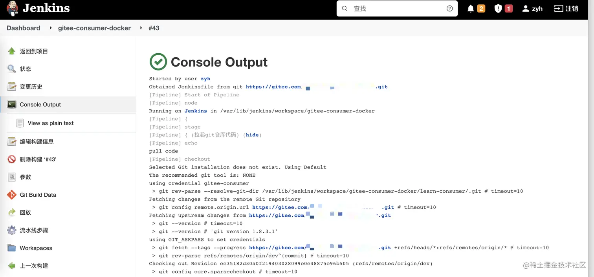The width and height of the screenshot is (594, 277).
Task: Focus the 查找 search input field
Action: click(397, 8)
